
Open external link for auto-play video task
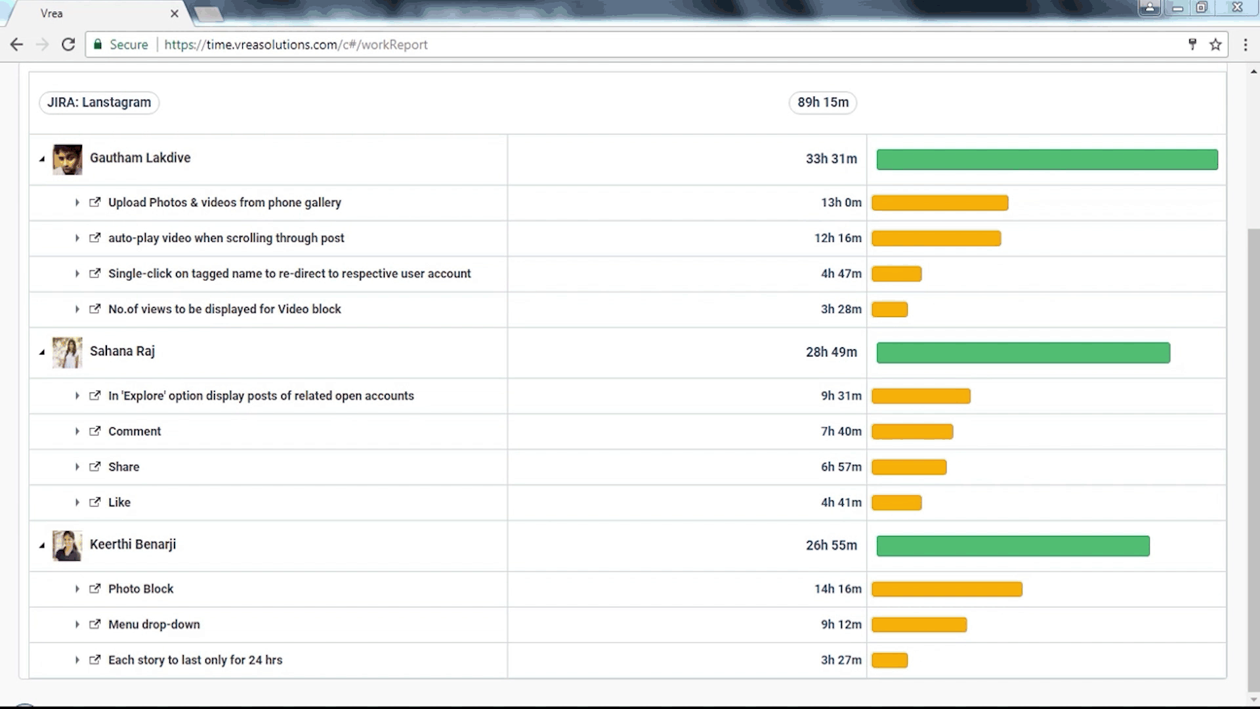95,238
